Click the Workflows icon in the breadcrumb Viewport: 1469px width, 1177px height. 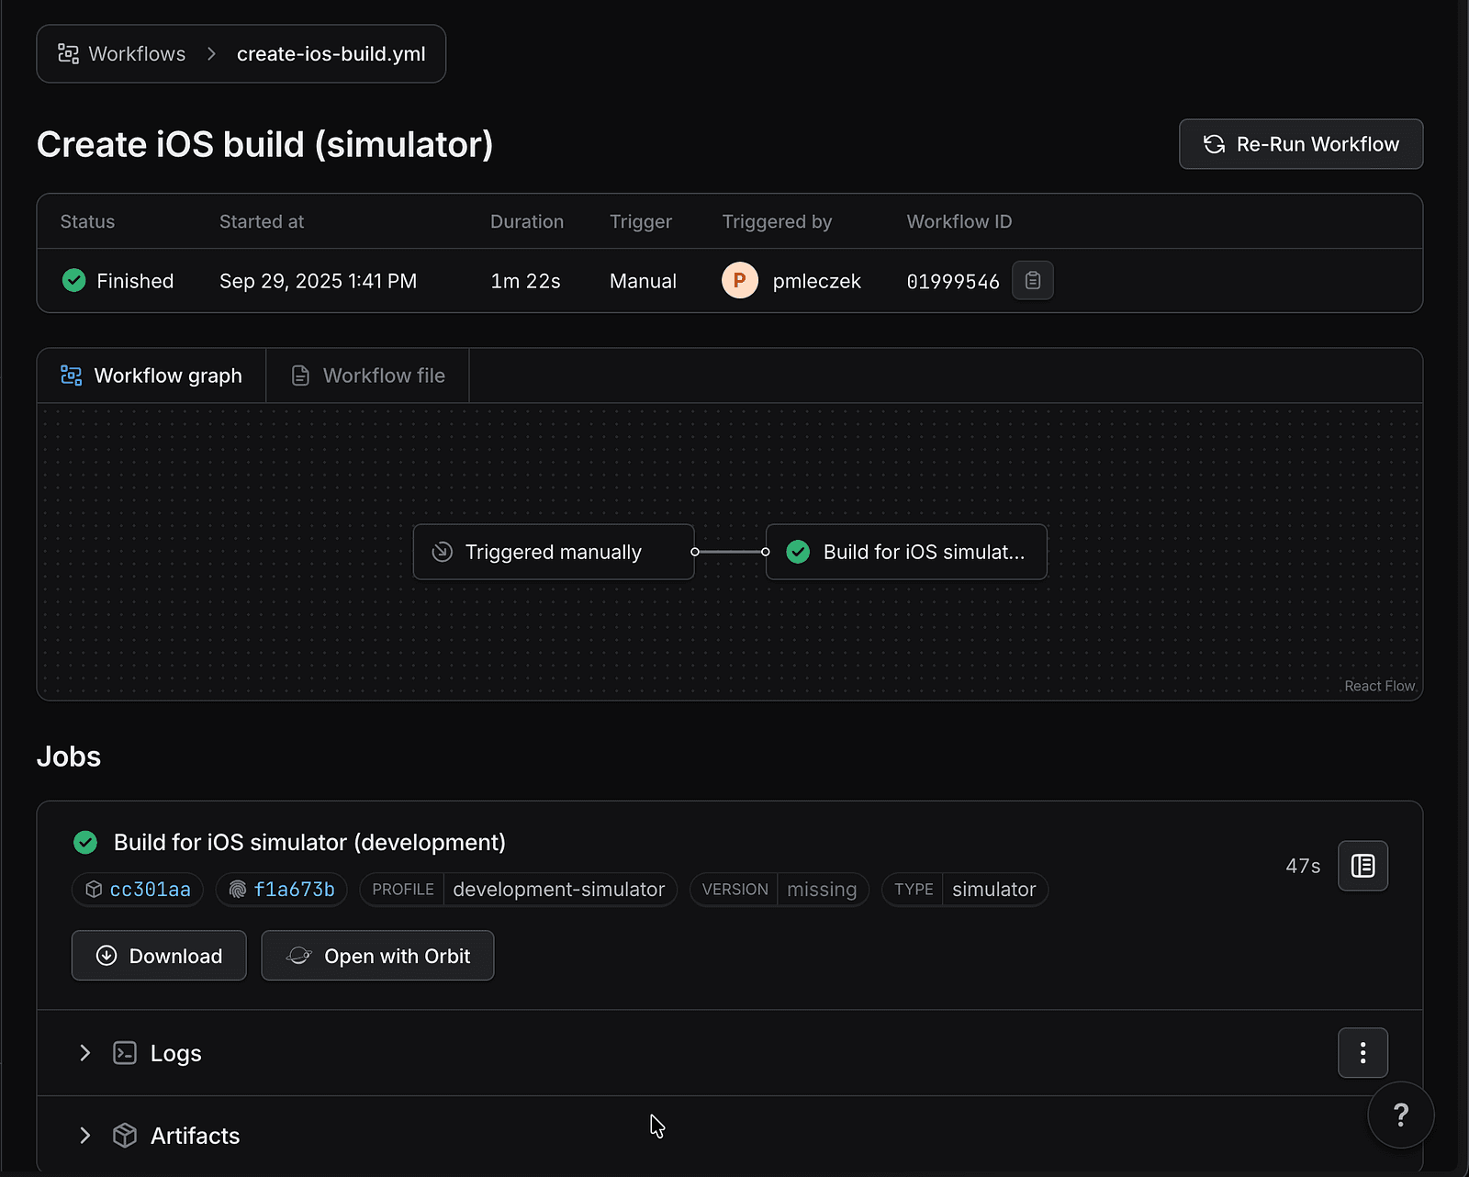pos(68,54)
